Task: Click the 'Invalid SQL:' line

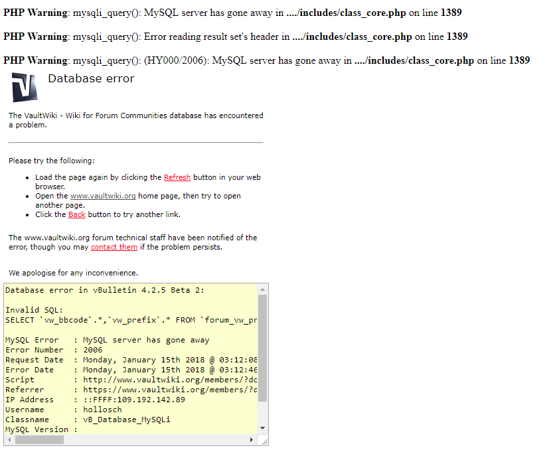Action: point(34,310)
